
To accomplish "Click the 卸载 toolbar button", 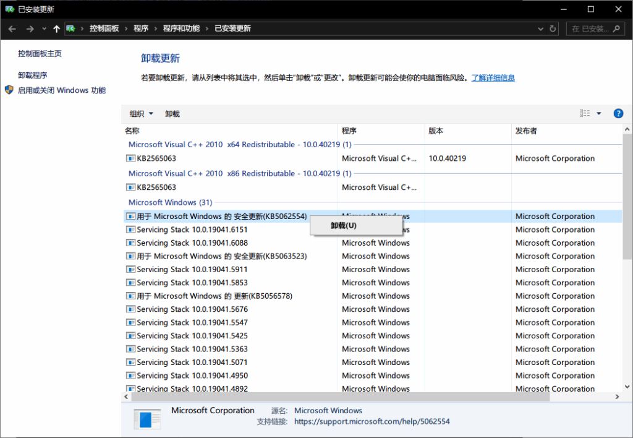I will click(172, 114).
